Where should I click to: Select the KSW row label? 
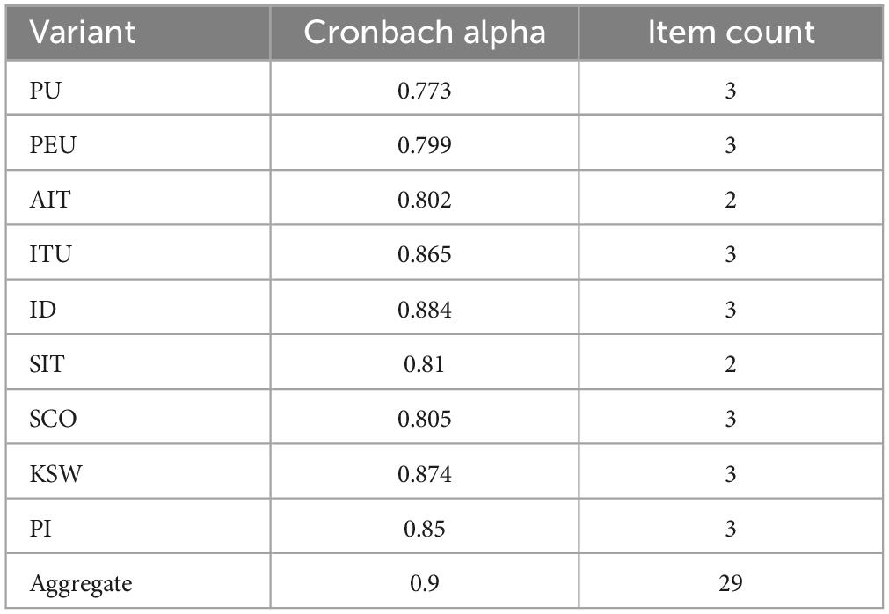pos(55,473)
